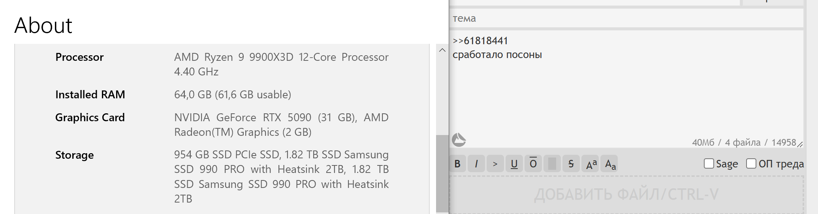Click the round logo icon in comment box
818x214 pixels.
[x=459, y=140]
